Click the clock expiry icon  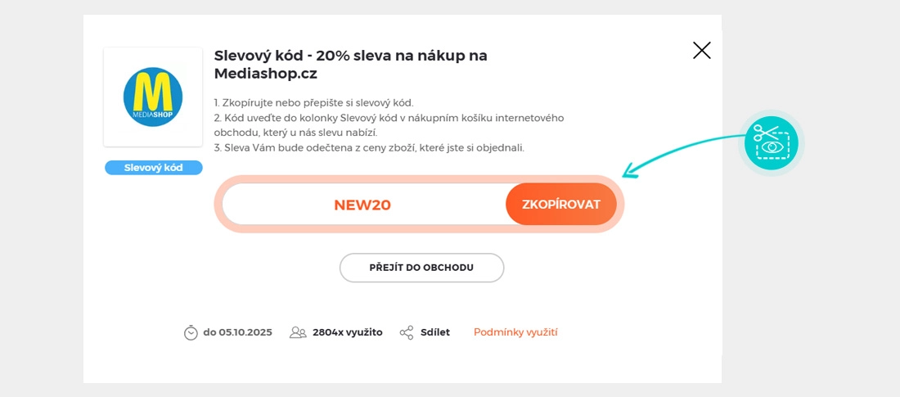click(x=191, y=332)
